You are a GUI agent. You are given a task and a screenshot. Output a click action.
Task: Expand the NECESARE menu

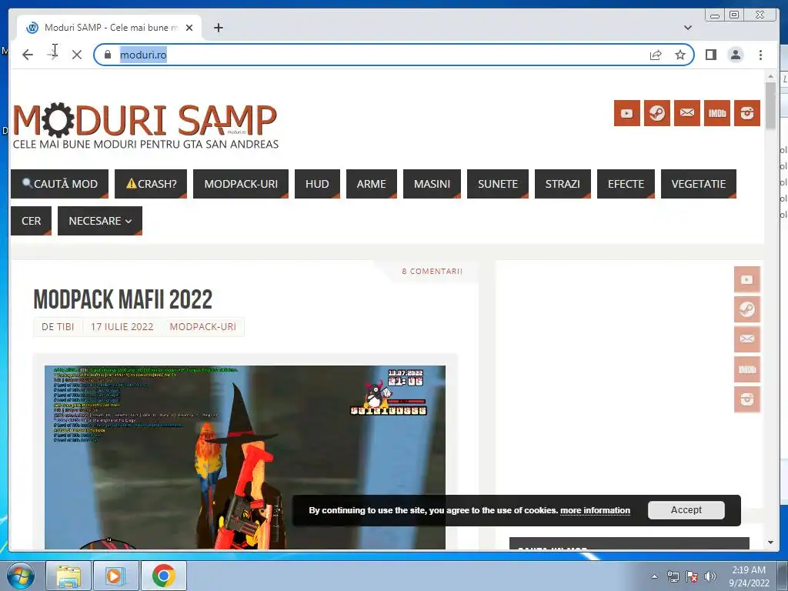tap(100, 221)
